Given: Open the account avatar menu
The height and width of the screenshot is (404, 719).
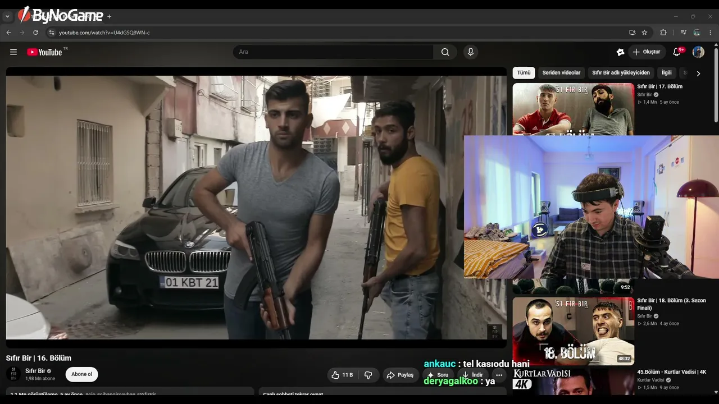Looking at the screenshot, I should [x=698, y=52].
